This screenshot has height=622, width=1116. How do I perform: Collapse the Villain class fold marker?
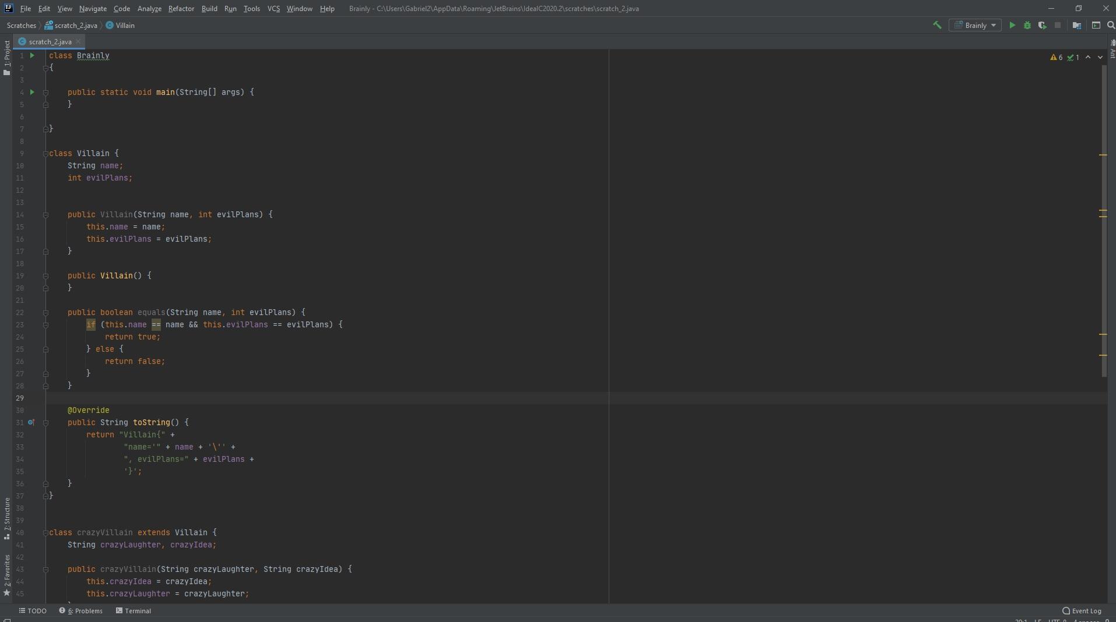(45, 154)
